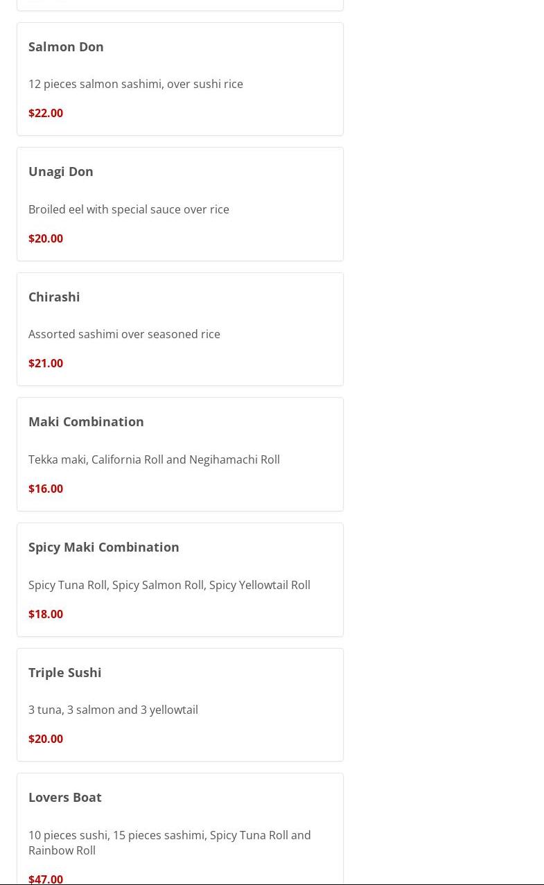Image resolution: width=544 pixels, height=885 pixels.
Task: Click the $18.00 Spicy Maki price
Action: (46, 614)
